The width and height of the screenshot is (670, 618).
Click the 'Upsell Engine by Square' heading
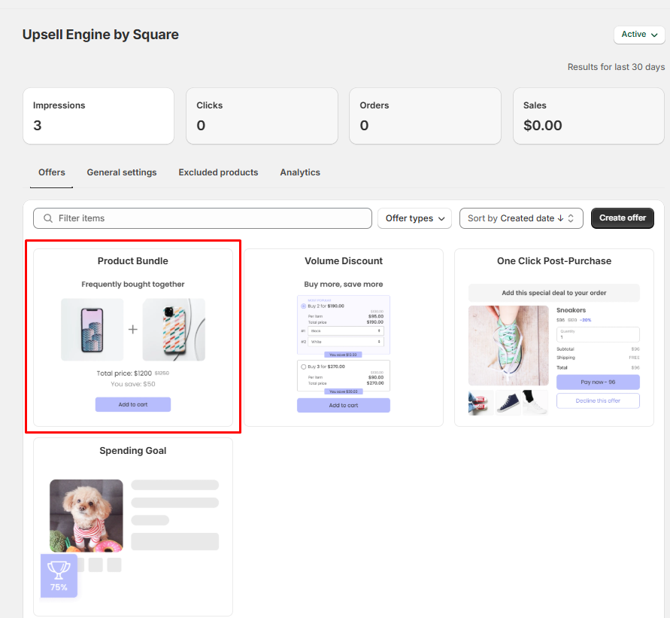(x=101, y=35)
